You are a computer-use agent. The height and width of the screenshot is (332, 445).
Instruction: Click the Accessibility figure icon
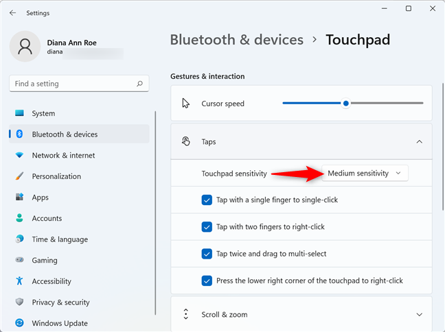pyautogui.click(x=19, y=281)
